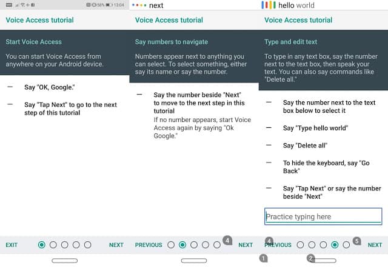The width and height of the screenshot is (388, 268).
Task: Select first page dot in Start Voice Access screen
Action: (42, 245)
